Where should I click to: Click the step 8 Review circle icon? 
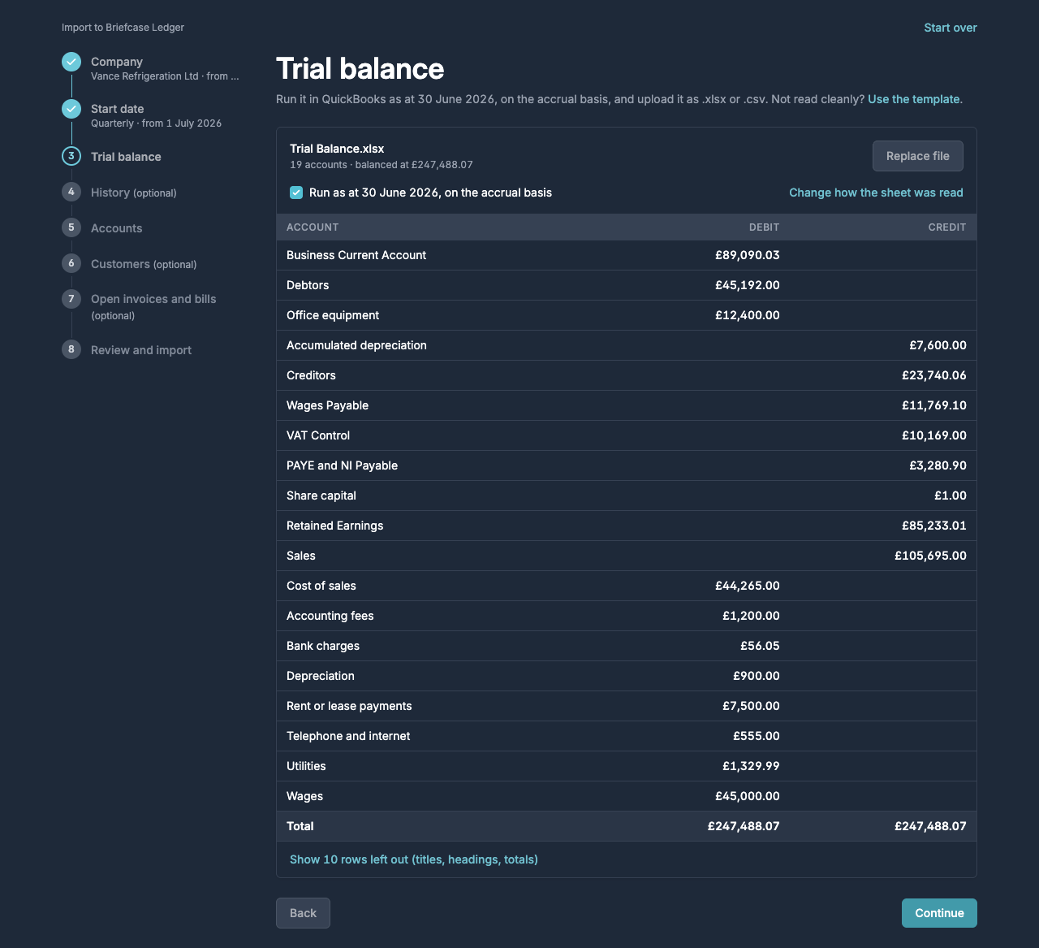(71, 349)
